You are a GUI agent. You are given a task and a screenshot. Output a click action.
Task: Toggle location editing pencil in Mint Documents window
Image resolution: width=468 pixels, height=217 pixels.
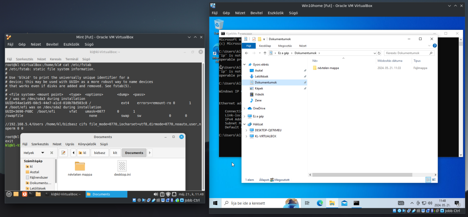point(64,153)
